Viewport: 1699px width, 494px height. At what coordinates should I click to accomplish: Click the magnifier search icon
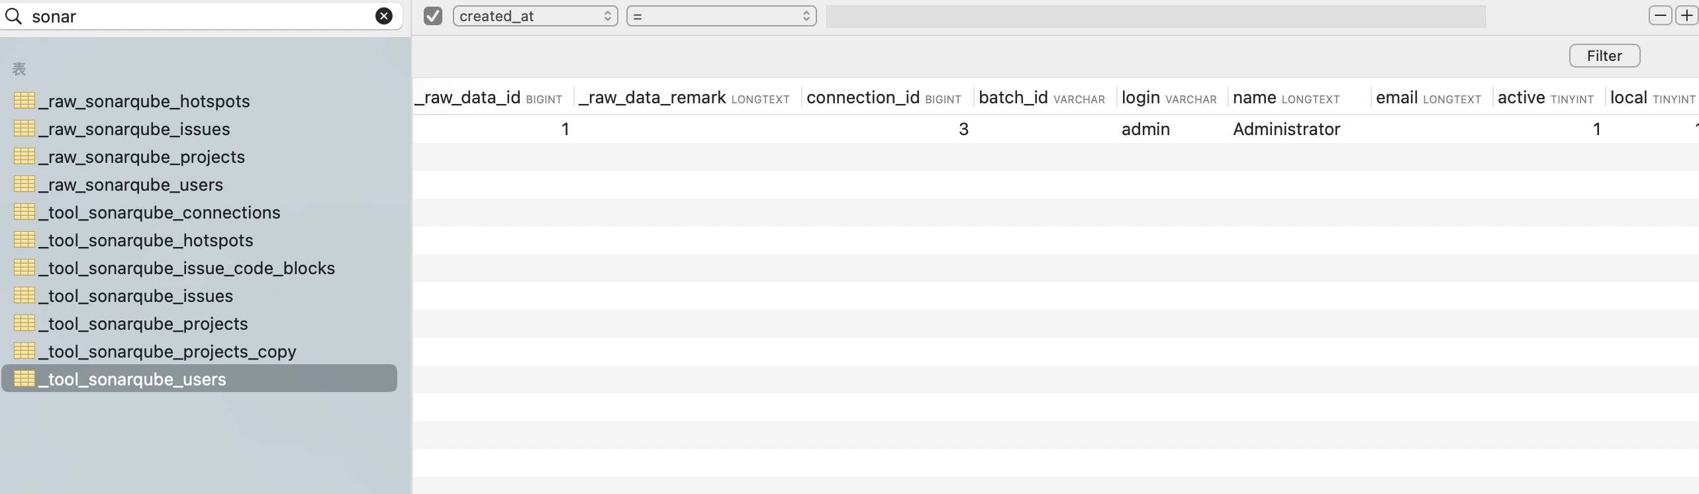13,16
